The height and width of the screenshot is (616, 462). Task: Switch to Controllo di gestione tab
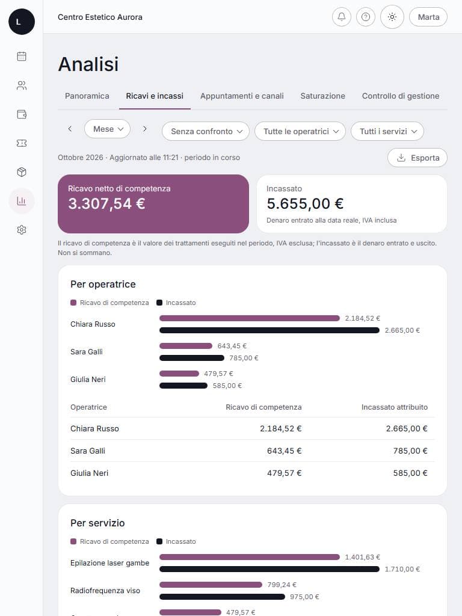point(401,96)
